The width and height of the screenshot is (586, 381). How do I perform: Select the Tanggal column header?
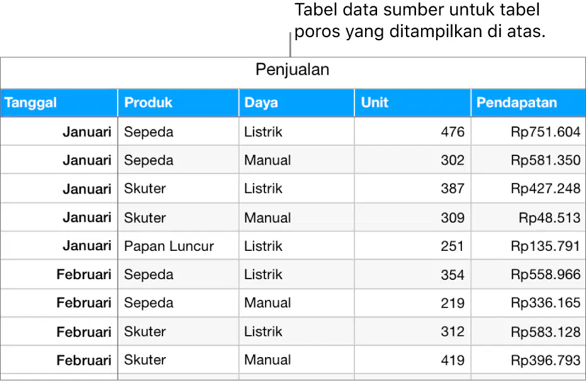(59, 102)
